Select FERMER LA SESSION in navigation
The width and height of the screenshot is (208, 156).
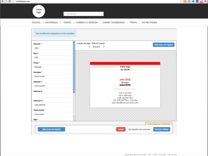pyautogui.click(x=87, y=22)
